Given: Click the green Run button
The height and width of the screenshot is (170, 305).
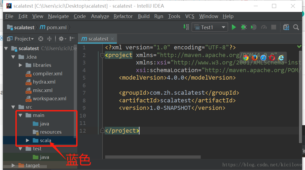Looking at the screenshot, I should [x=234, y=27].
